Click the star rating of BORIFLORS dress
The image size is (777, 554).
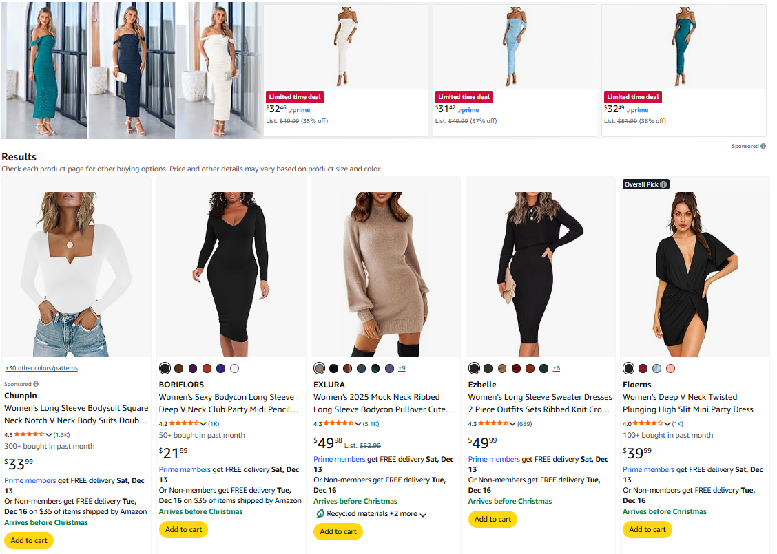coord(183,423)
